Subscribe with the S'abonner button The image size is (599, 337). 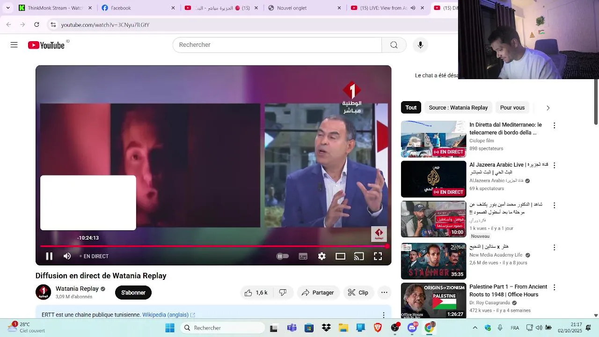point(133,293)
